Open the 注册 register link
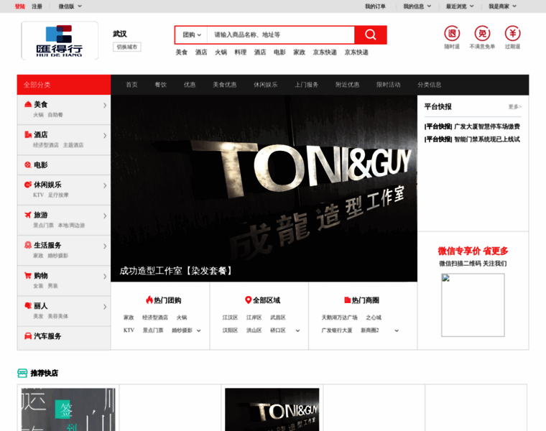This screenshot has height=431, width=546. click(37, 6)
